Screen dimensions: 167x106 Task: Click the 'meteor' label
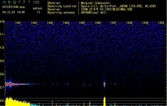(x=38, y=8)
